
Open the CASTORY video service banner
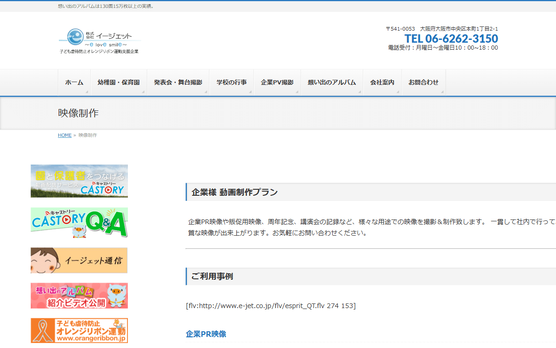[x=79, y=181]
